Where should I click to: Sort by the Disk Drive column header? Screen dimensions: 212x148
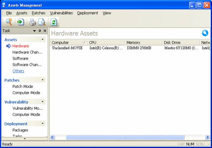[181, 42]
